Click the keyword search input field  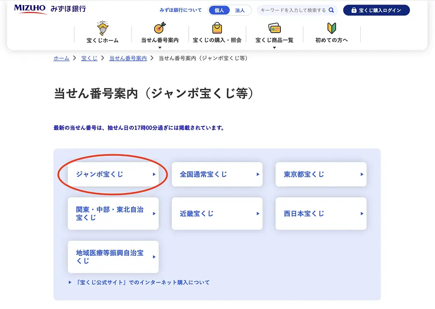(x=293, y=9)
